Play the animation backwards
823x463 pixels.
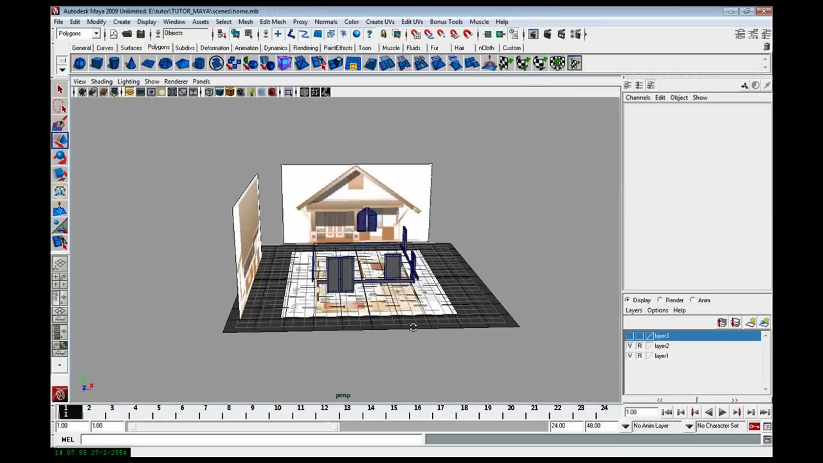point(708,413)
